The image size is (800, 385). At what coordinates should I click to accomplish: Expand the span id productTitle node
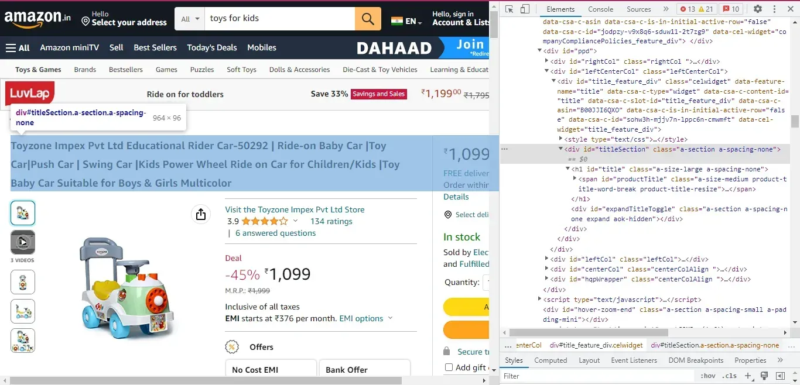pyautogui.click(x=575, y=179)
